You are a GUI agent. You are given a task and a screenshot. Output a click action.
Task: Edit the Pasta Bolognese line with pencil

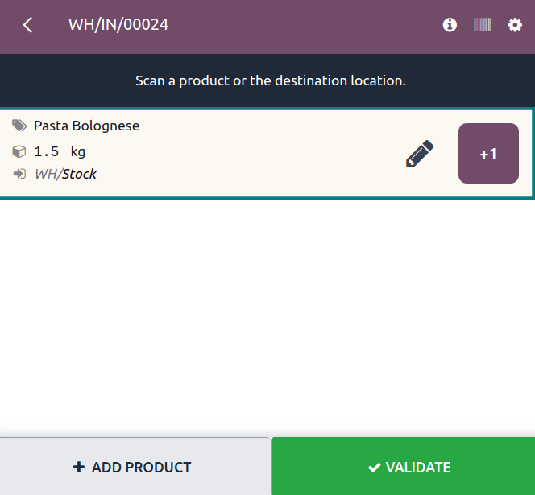[x=419, y=154]
